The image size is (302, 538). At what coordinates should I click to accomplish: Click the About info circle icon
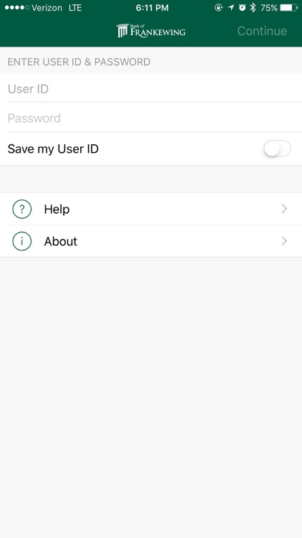[x=22, y=241]
